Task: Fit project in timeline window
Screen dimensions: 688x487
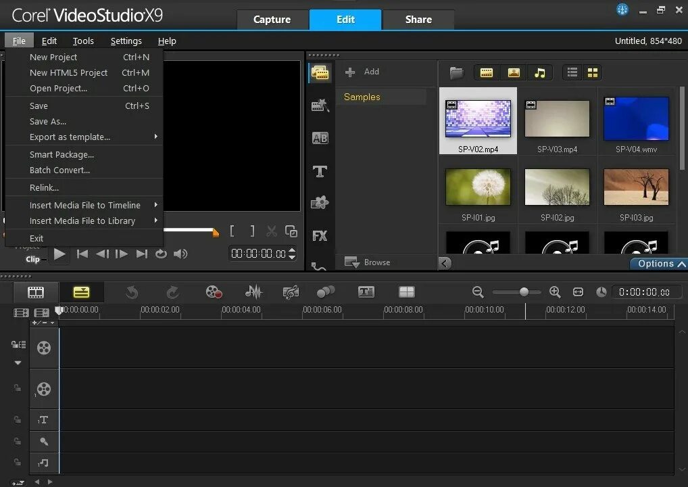Action: (579, 292)
